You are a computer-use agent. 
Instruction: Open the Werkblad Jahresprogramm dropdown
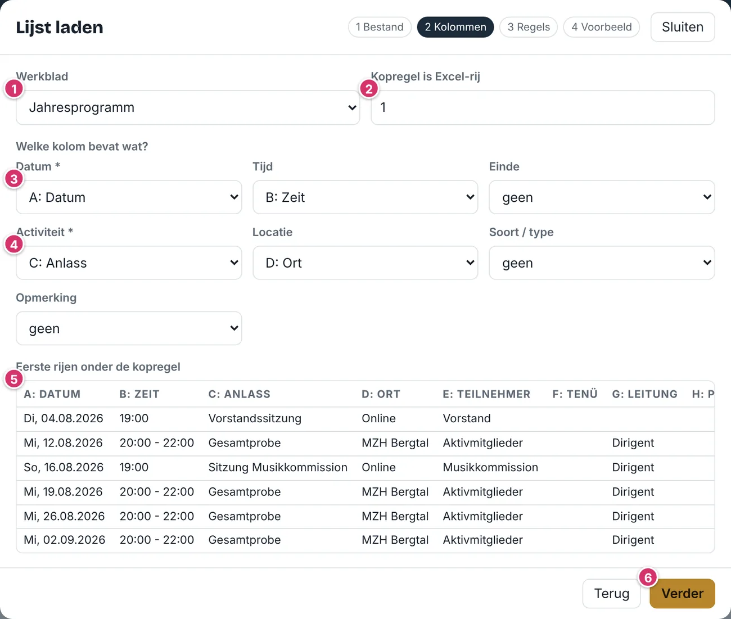188,107
